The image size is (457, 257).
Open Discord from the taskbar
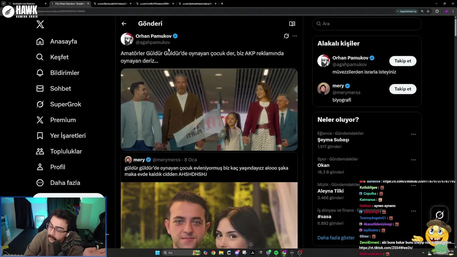237,253
